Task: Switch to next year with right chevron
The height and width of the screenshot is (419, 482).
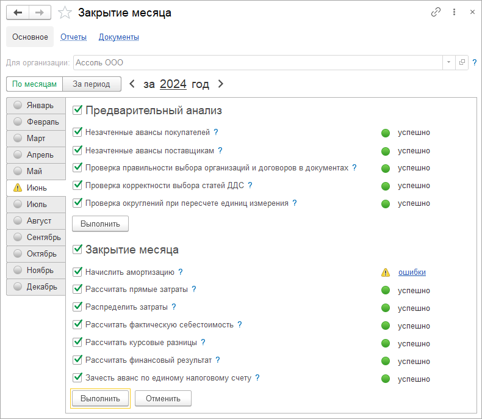Action: tap(221, 84)
